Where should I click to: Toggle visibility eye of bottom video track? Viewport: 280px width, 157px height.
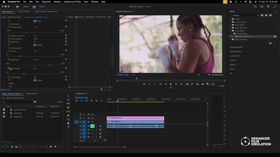[x=92, y=122]
